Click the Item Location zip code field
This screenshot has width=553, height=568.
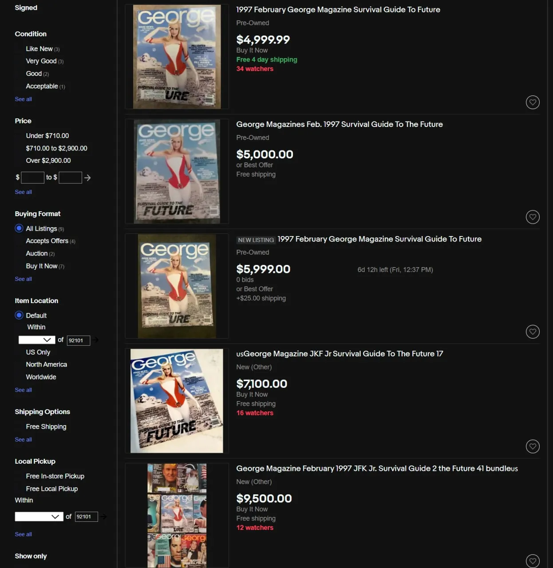(x=79, y=340)
